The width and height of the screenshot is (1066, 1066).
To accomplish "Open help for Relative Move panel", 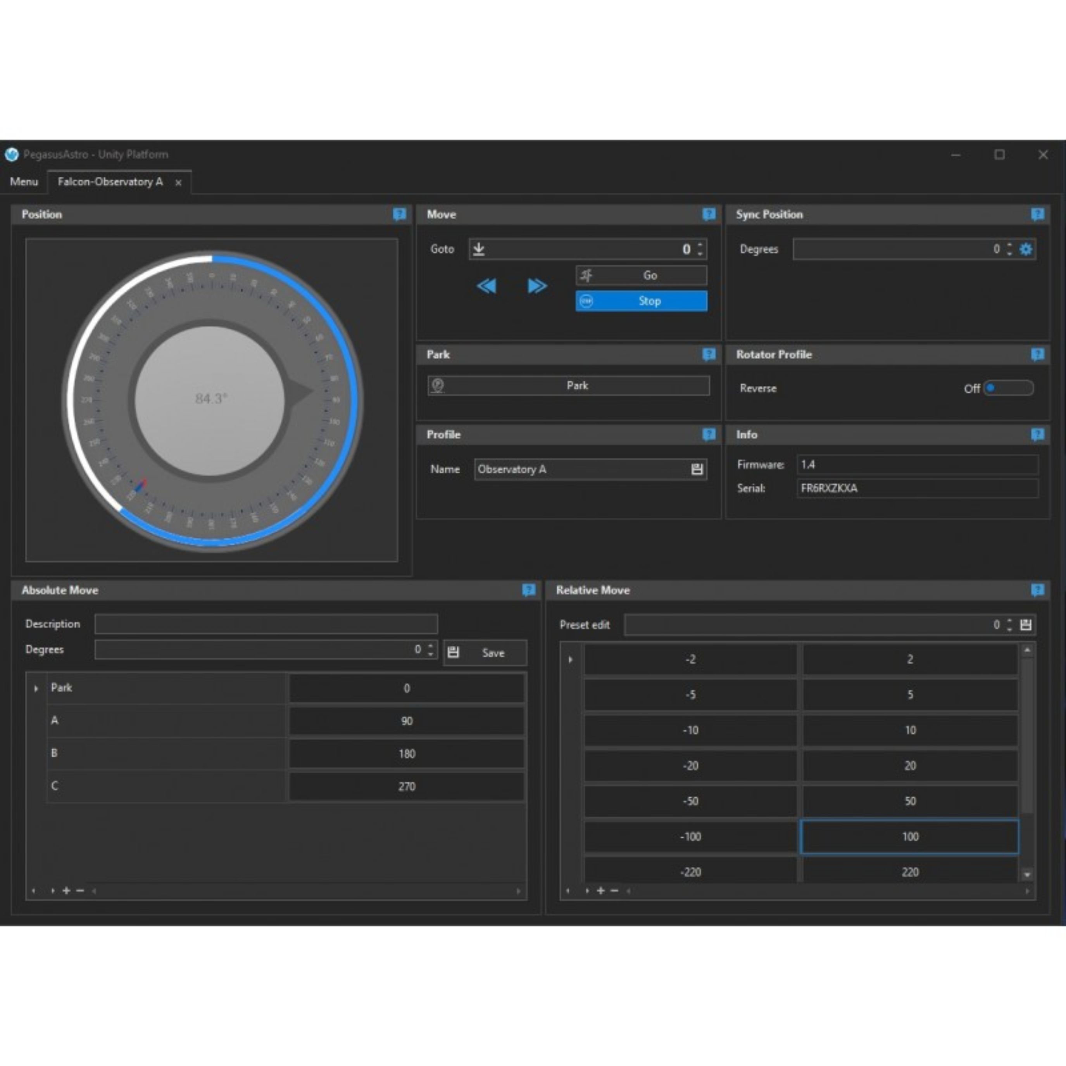I will tap(1037, 590).
